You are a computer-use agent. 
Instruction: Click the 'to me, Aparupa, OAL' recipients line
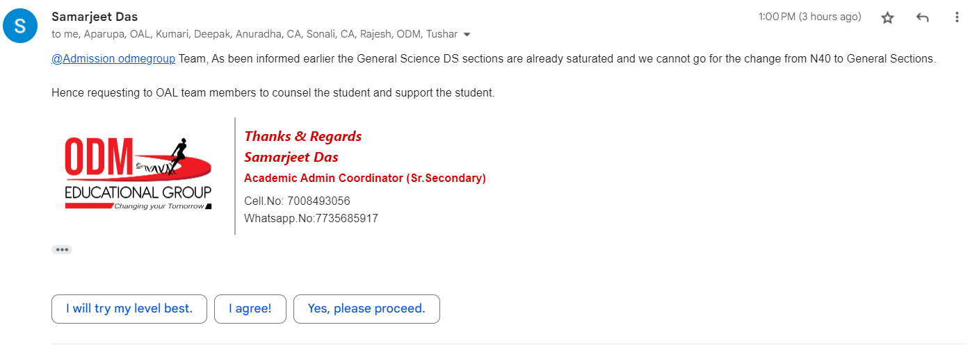pos(254,34)
